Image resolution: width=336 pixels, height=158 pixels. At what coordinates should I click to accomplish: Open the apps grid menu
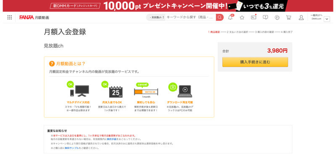pyautogui.click(x=9, y=17)
